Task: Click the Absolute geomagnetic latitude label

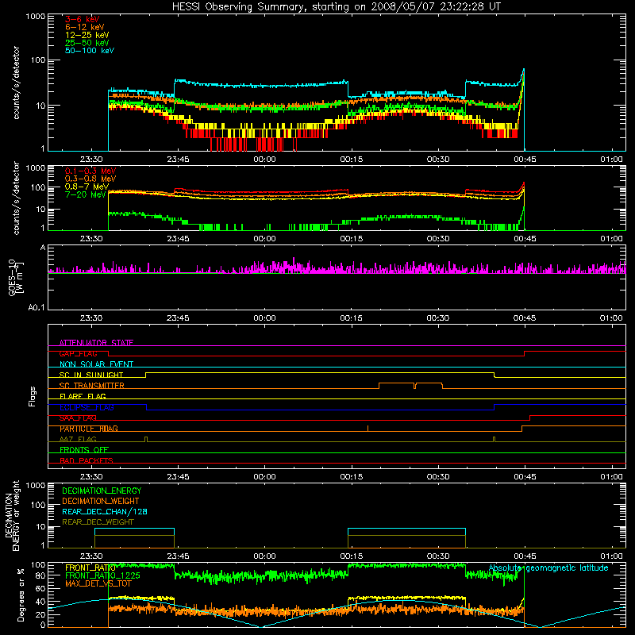Action: point(548,568)
